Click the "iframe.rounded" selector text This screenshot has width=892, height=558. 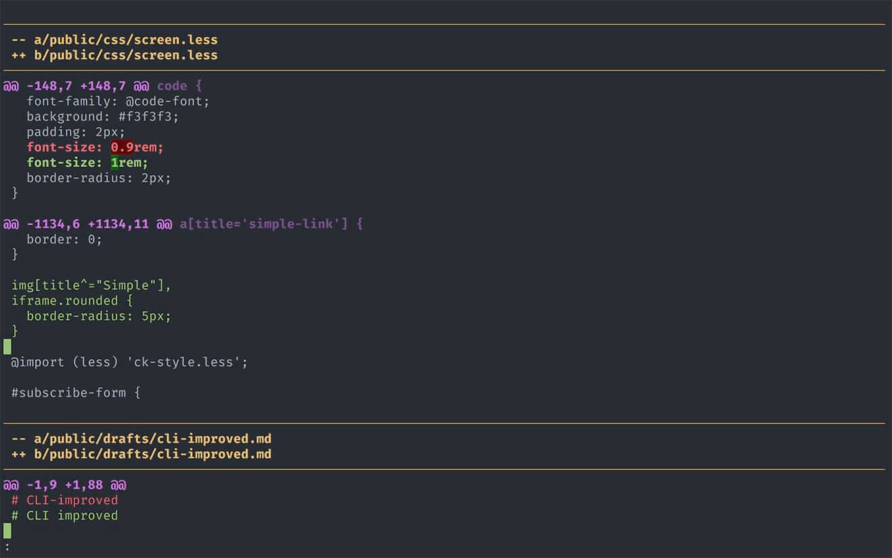tap(68, 300)
